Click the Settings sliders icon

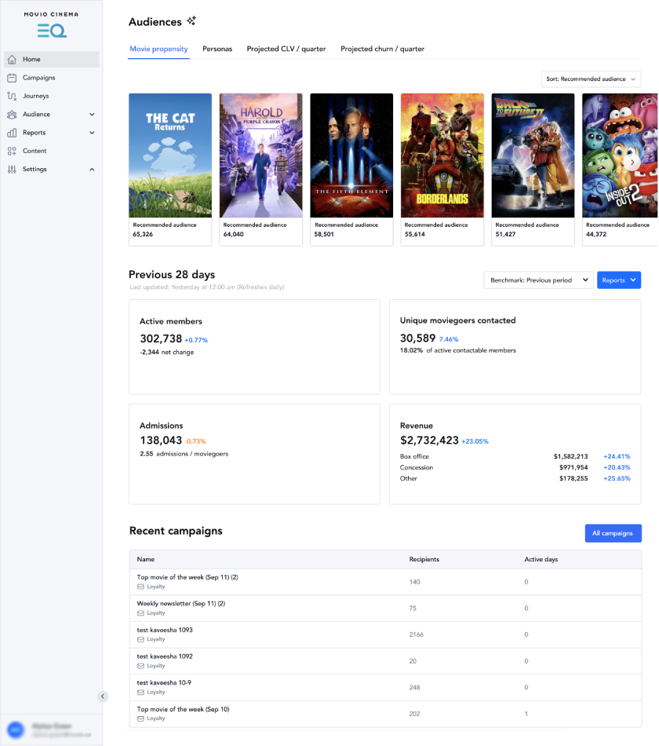click(12, 170)
